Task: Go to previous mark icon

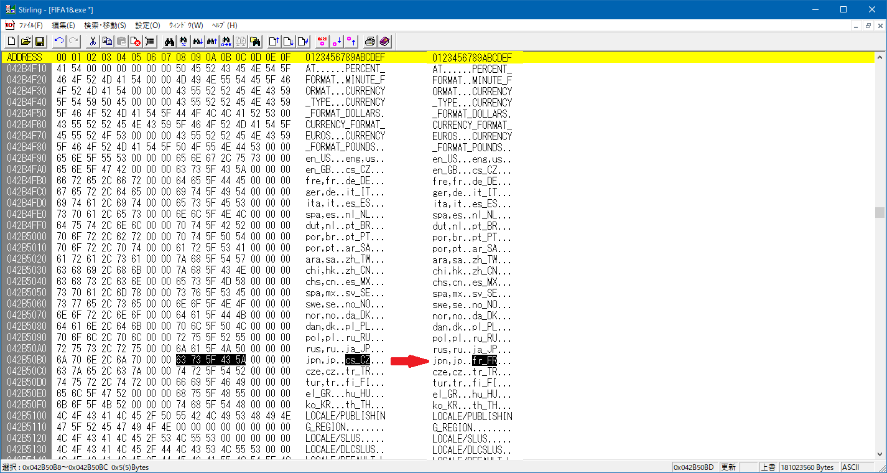Action: click(351, 42)
